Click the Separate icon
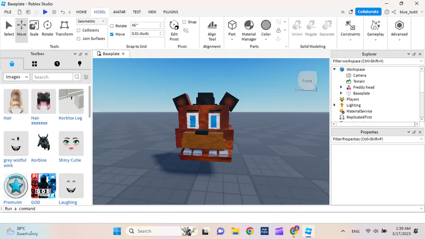 click(327, 28)
